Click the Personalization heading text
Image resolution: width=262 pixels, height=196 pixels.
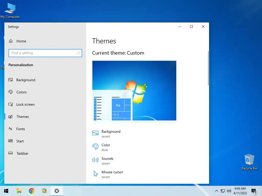[21, 65]
